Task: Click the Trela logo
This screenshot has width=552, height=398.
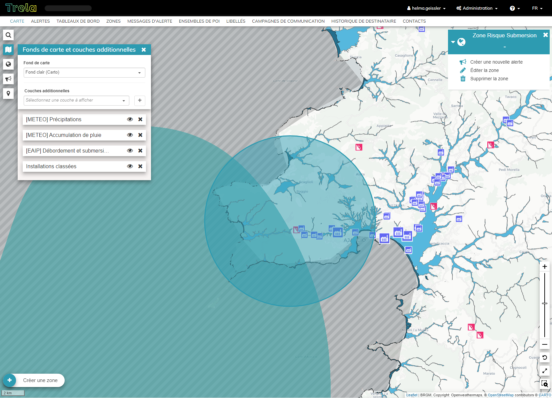Action: [21, 8]
